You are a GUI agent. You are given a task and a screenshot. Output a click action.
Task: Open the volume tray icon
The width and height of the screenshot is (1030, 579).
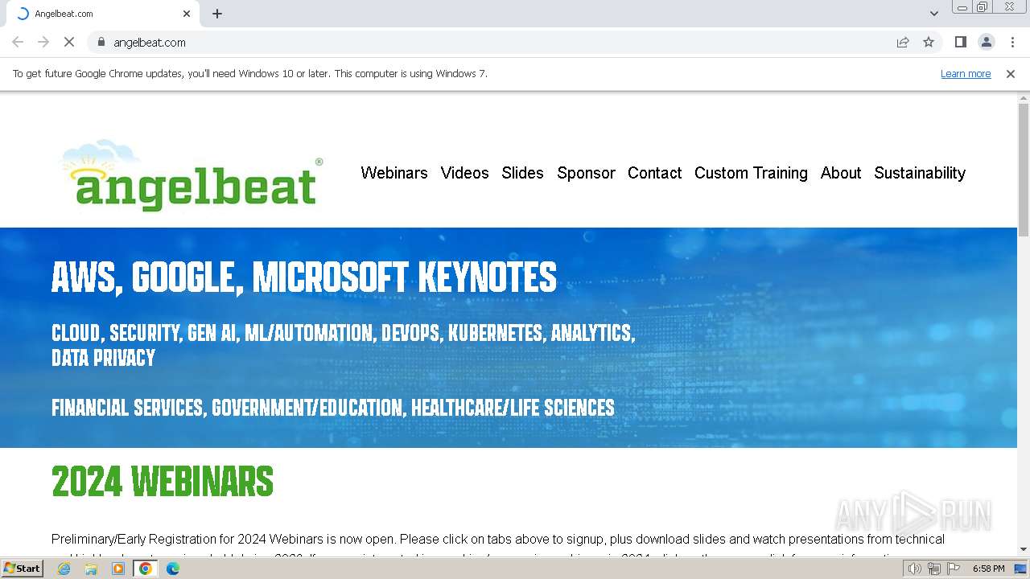pyautogui.click(x=914, y=569)
